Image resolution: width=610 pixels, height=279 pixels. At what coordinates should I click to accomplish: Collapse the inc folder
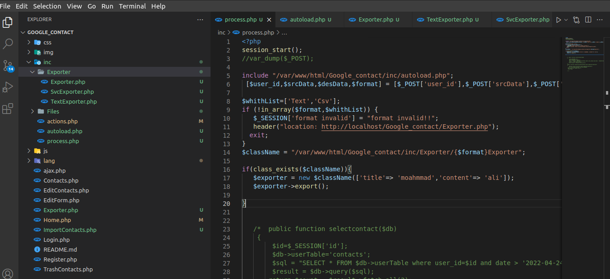(114, 62)
